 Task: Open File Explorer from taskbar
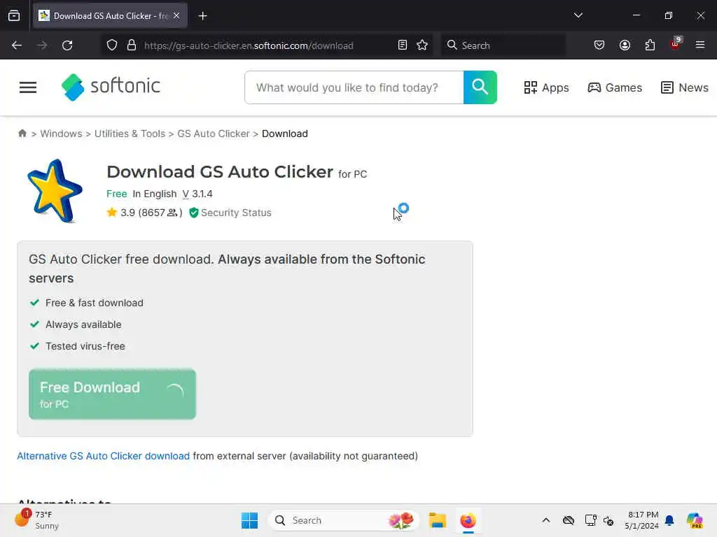tap(437, 520)
